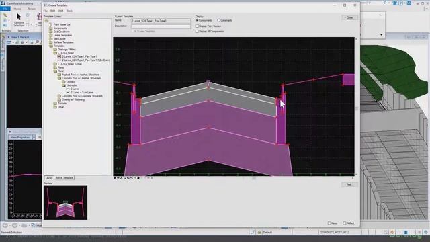Click the template Name input field
The image size is (430, 242).
(x=161, y=21)
